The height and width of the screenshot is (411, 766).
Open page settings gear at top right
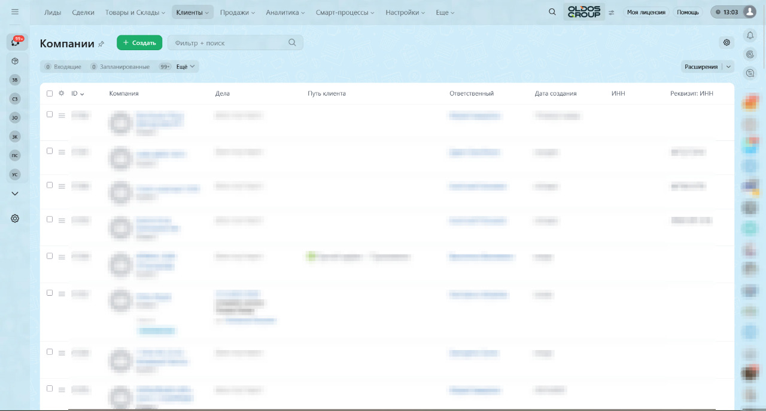pos(727,42)
